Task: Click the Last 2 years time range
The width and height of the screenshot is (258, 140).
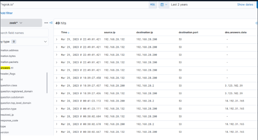Action: [x=179, y=5]
